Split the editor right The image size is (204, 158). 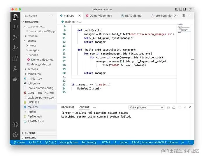tap(183, 15)
